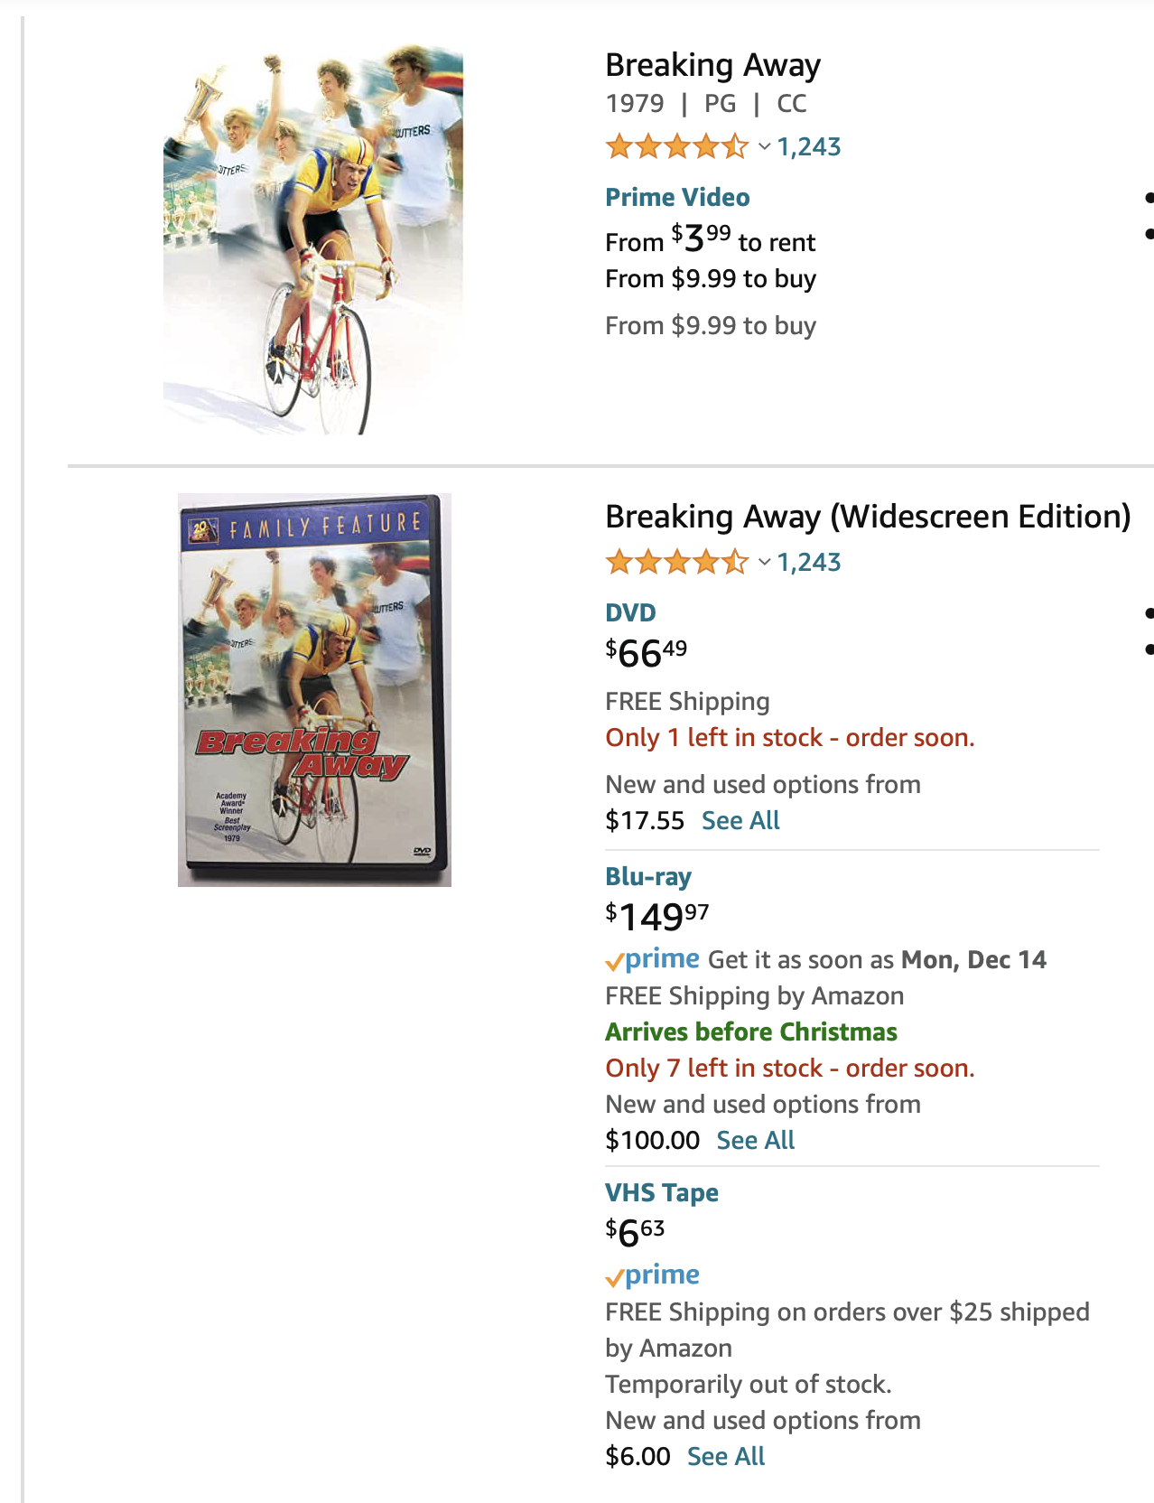1154x1503 pixels.
Task: Click the prime logo under the VHS Tape price
Action: coord(653,1275)
